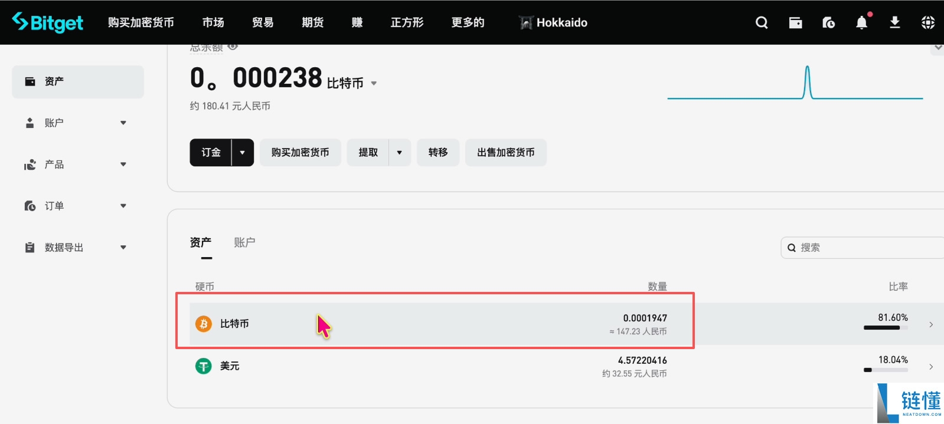Open the notifications bell
944x424 pixels.
861,22
